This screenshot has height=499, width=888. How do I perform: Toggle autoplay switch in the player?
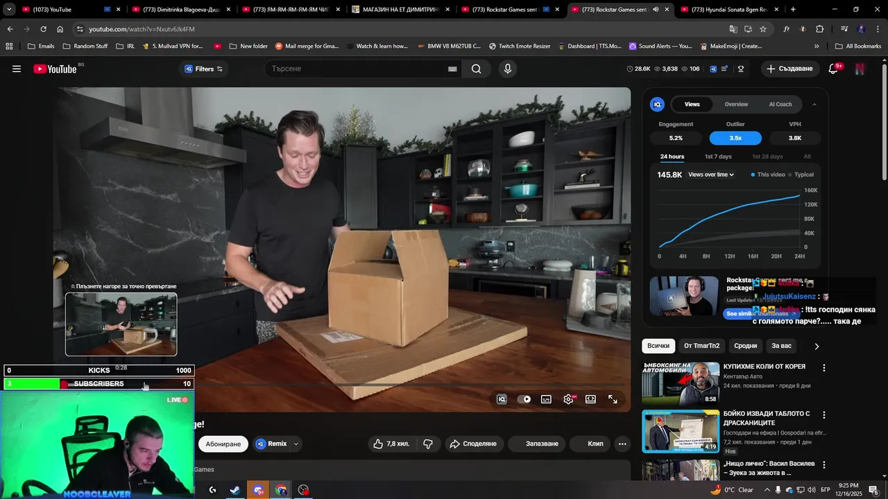pos(524,399)
